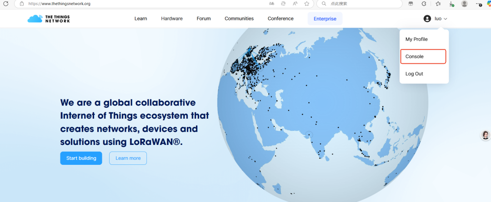Click the globe map graphic
The height and width of the screenshot is (202, 491).
click(x=322, y=115)
